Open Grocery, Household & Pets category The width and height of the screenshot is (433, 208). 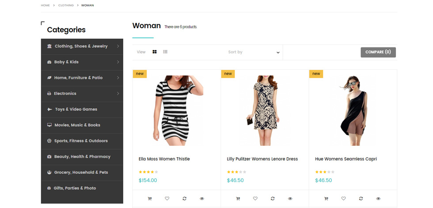tap(81, 172)
